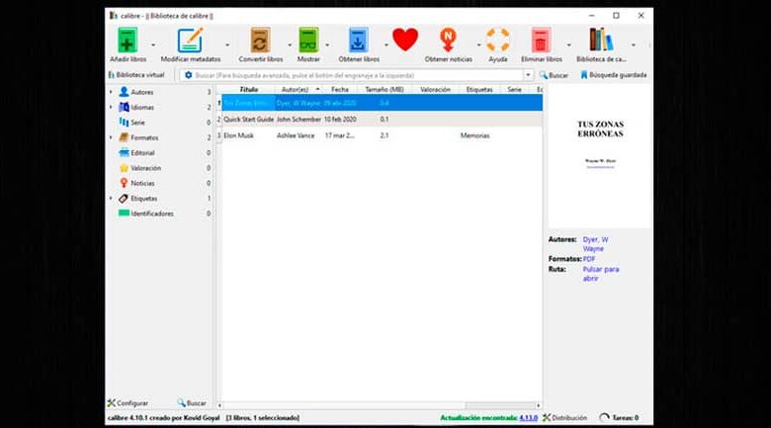The width and height of the screenshot is (771, 428).
Task: Click the Eliminar libros trash icon
Action: [x=541, y=41]
